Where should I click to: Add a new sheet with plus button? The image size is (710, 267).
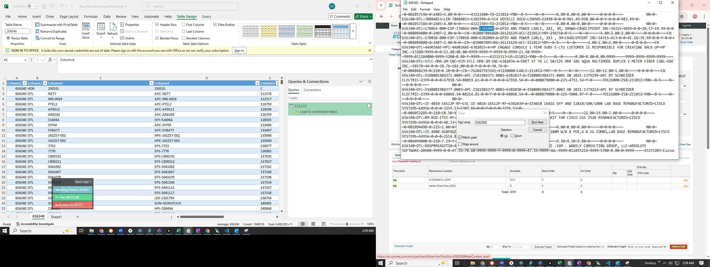click(x=78, y=217)
